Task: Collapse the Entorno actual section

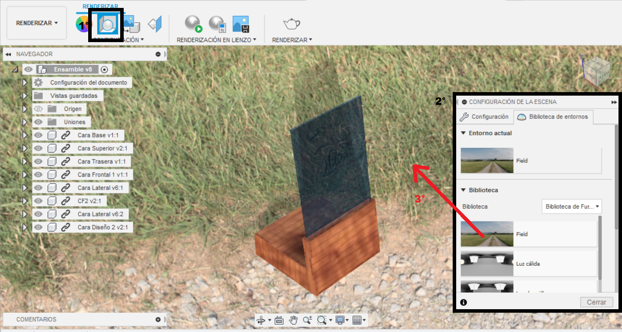Action: point(463,133)
